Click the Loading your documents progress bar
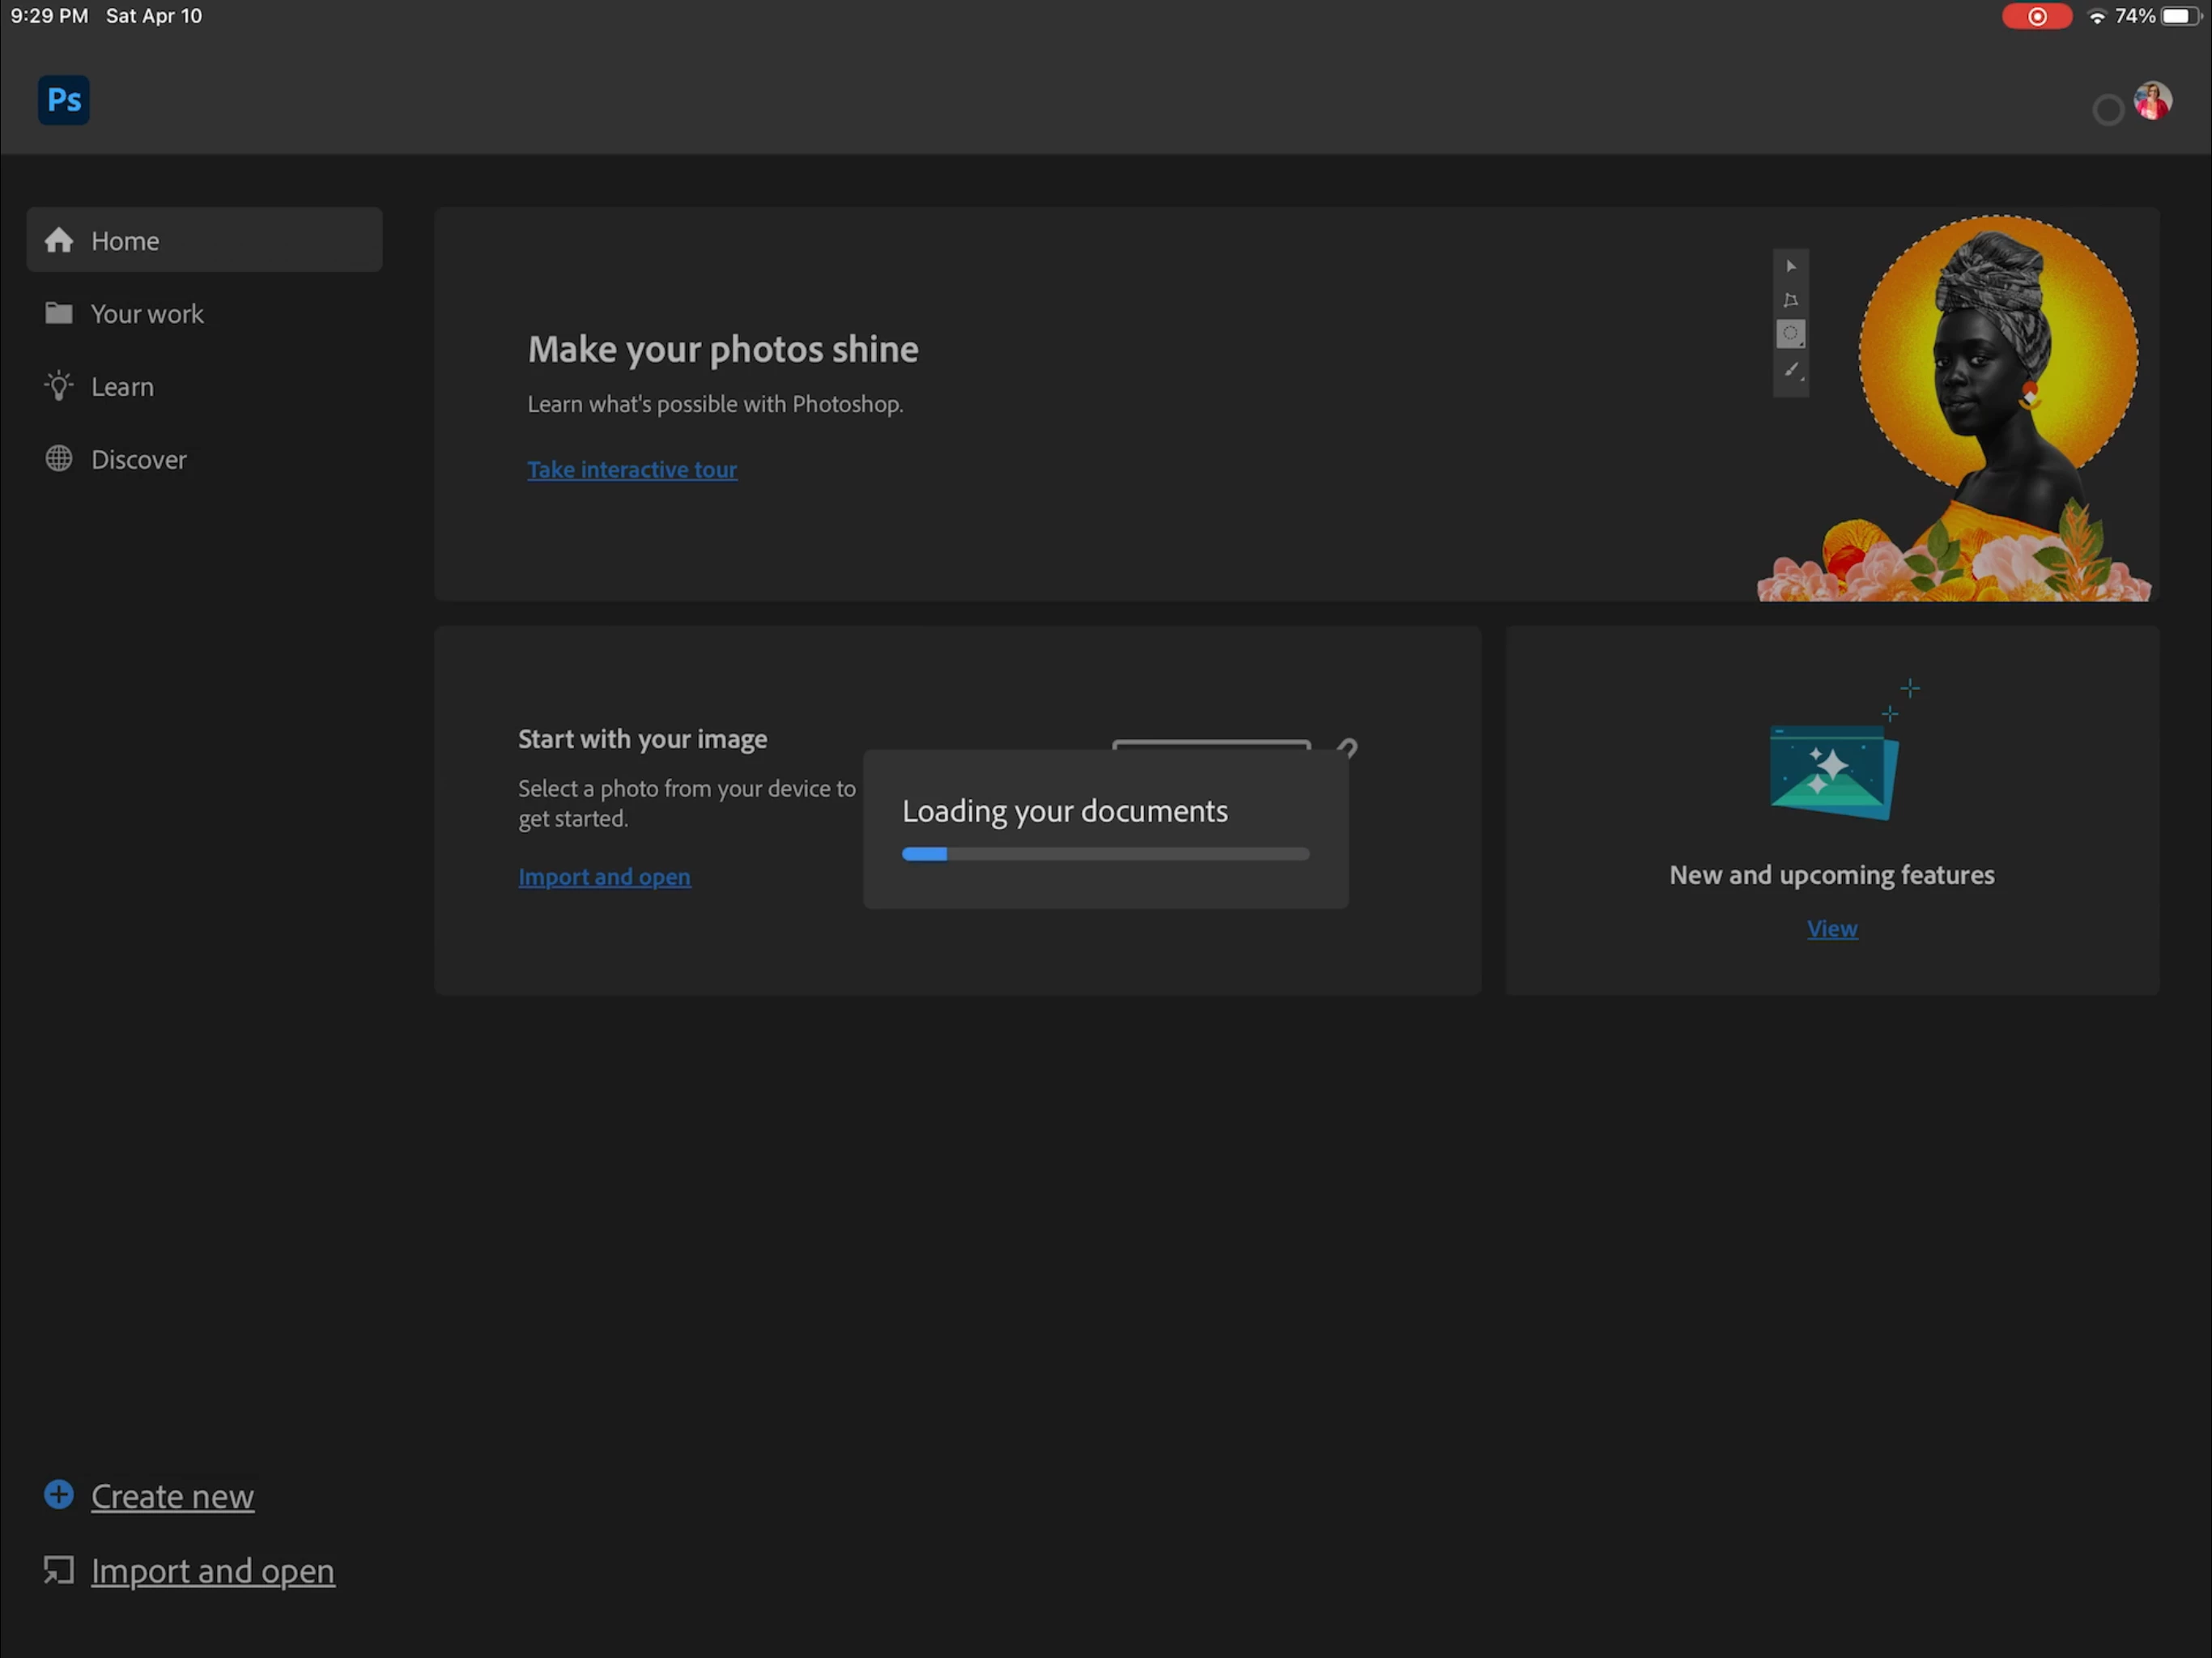The image size is (2212, 1658). 1105,854
